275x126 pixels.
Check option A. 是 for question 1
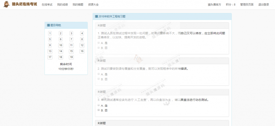[x=99, y=43]
